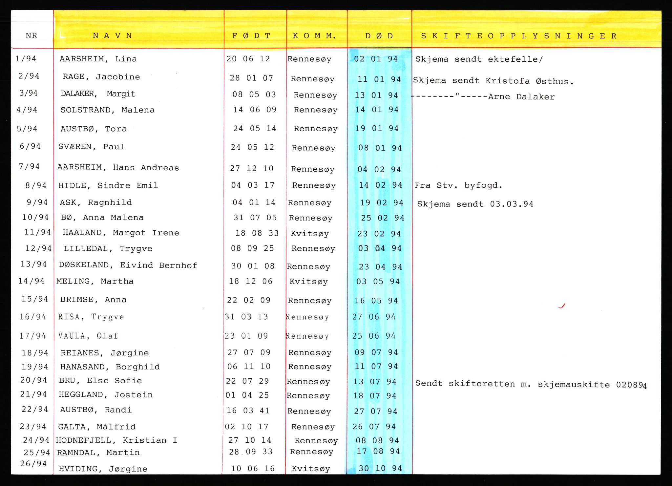Click death date 14 02 94
The image size is (672, 486).
381,185
